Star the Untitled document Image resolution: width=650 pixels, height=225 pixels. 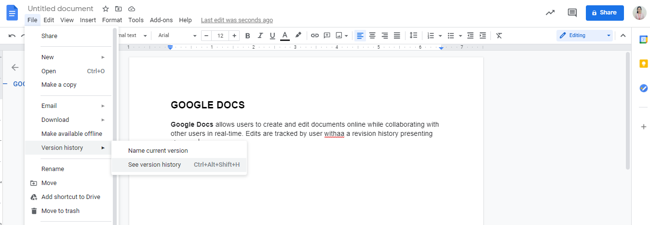[x=106, y=9]
